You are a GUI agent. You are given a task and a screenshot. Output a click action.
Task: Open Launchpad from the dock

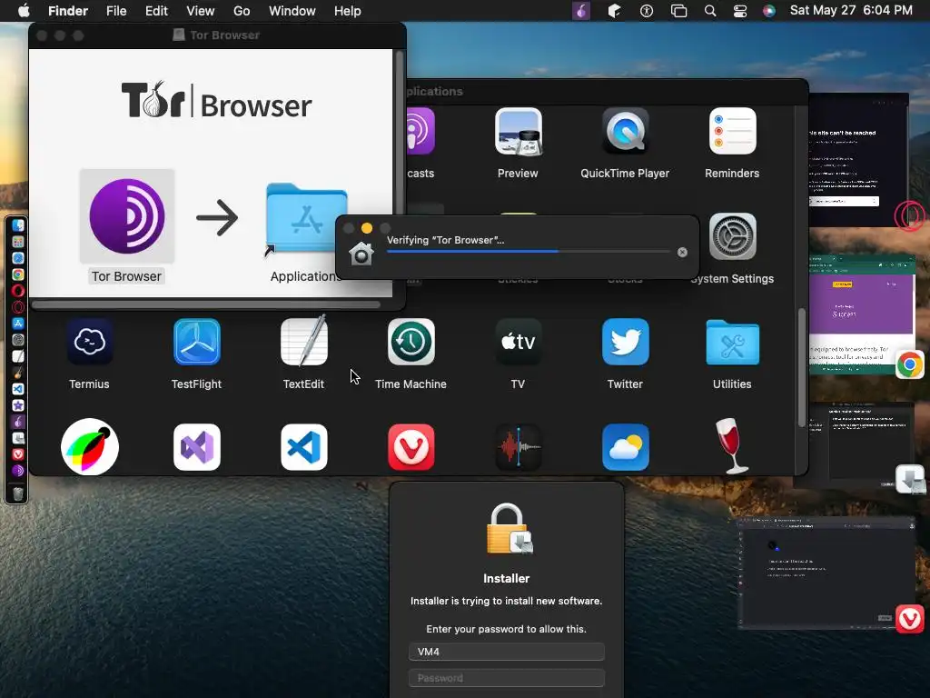coord(18,242)
